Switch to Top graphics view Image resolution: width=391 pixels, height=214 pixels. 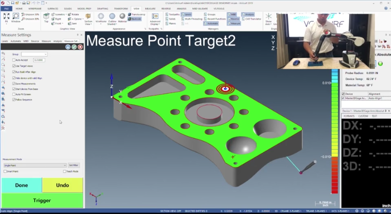46,18
